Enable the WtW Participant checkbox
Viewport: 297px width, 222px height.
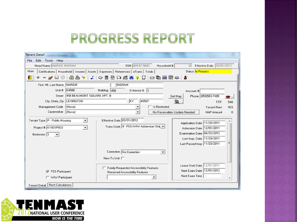click(x=48, y=177)
